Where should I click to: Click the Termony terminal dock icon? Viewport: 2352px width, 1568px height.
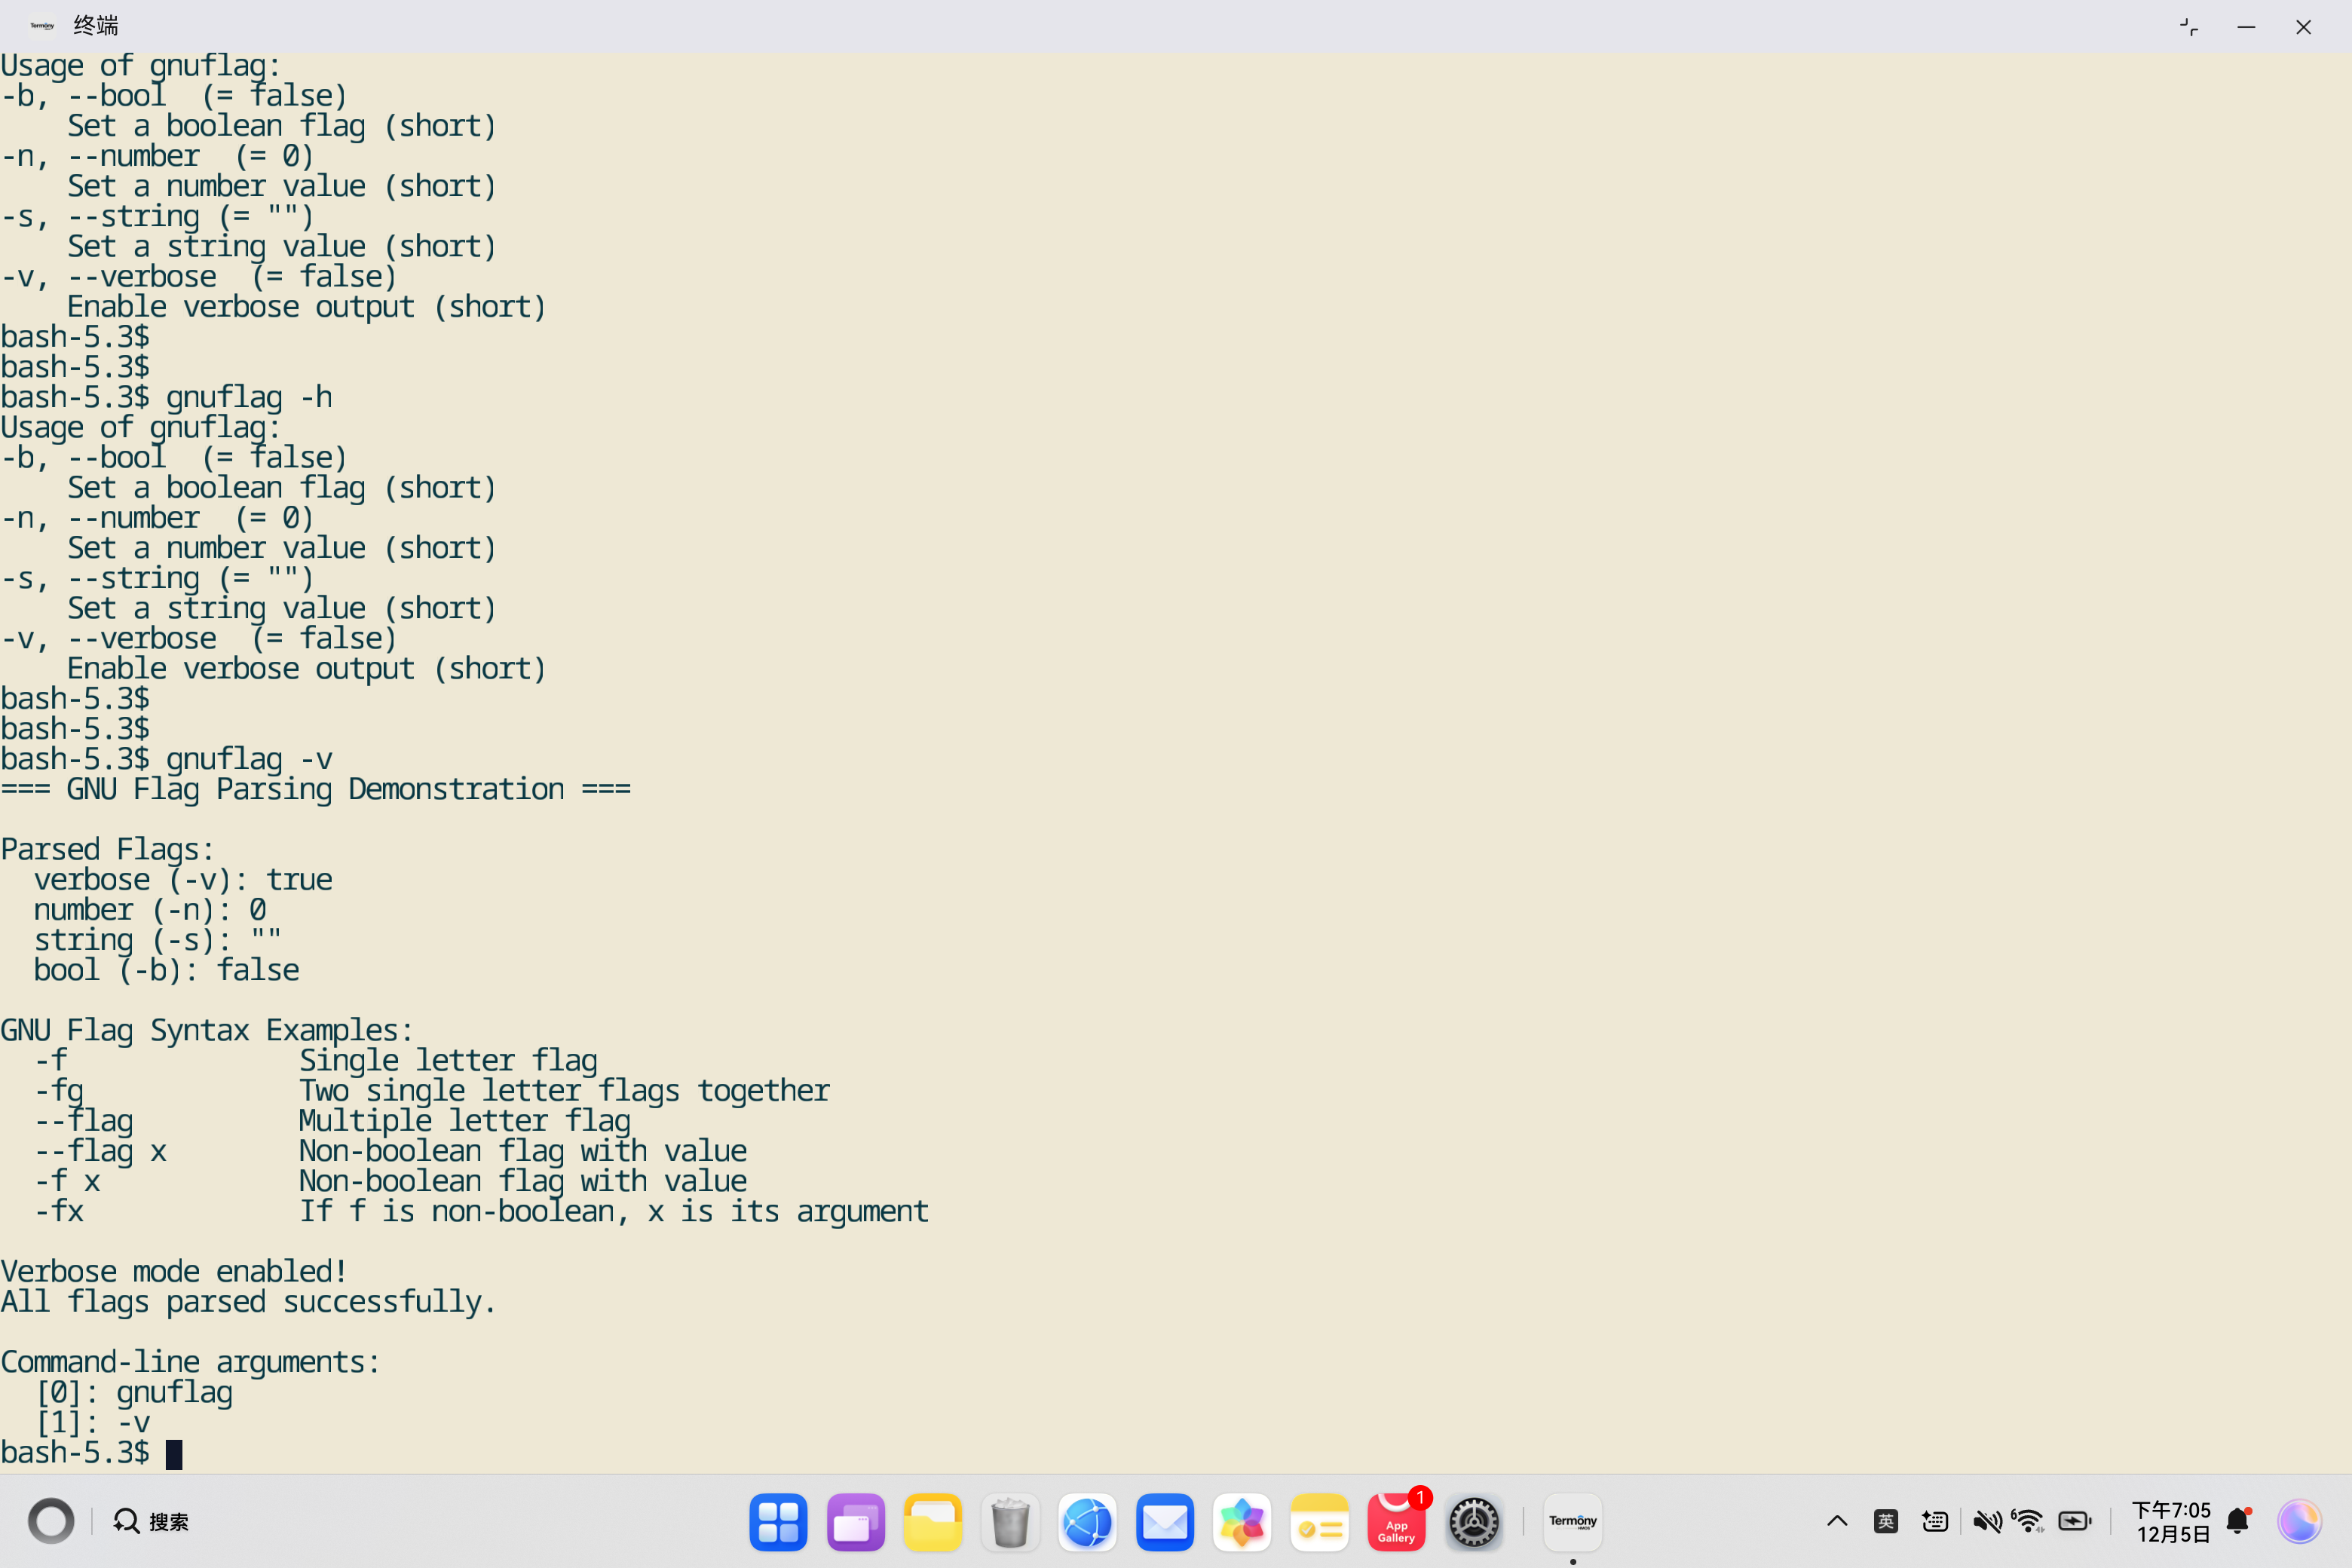[1572, 1522]
